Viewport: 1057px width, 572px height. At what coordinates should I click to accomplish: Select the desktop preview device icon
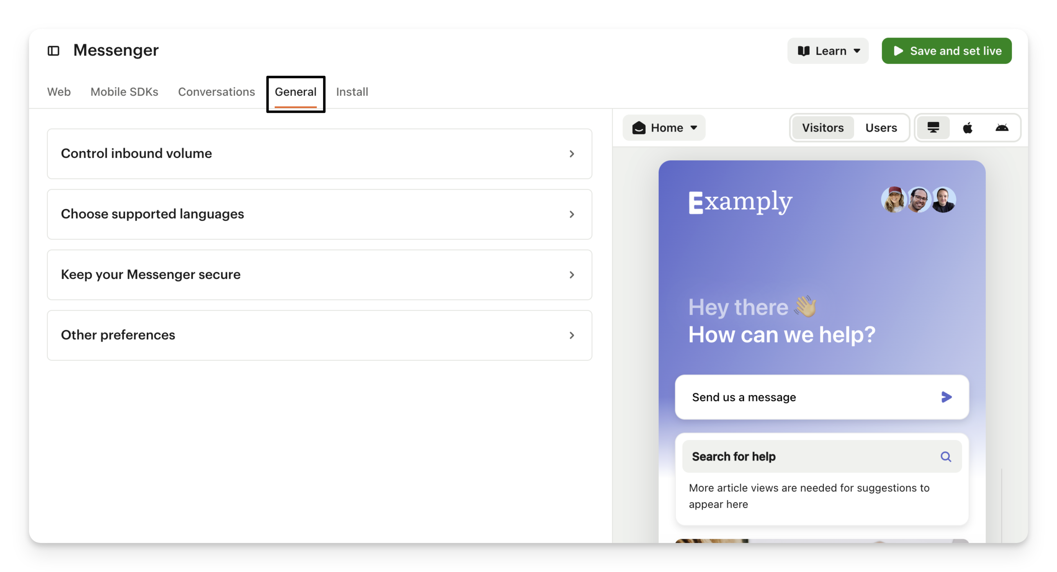tap(933, 128)
